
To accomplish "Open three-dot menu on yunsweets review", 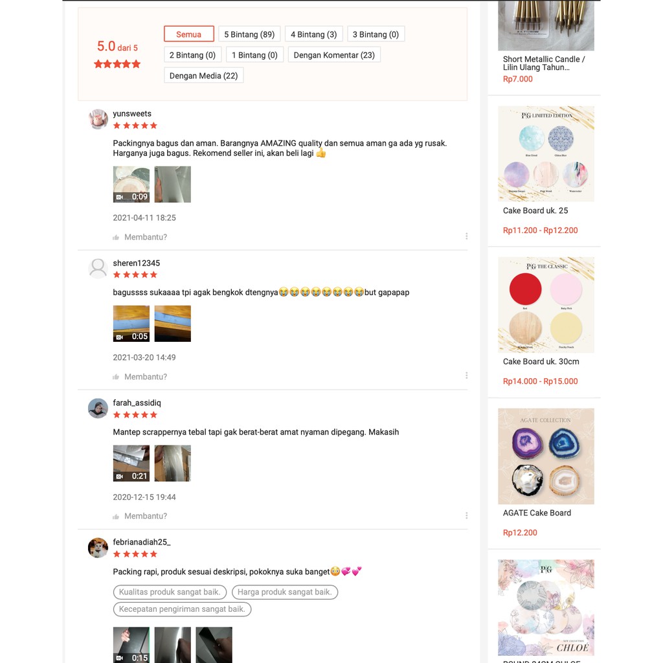I will point(466,236).
